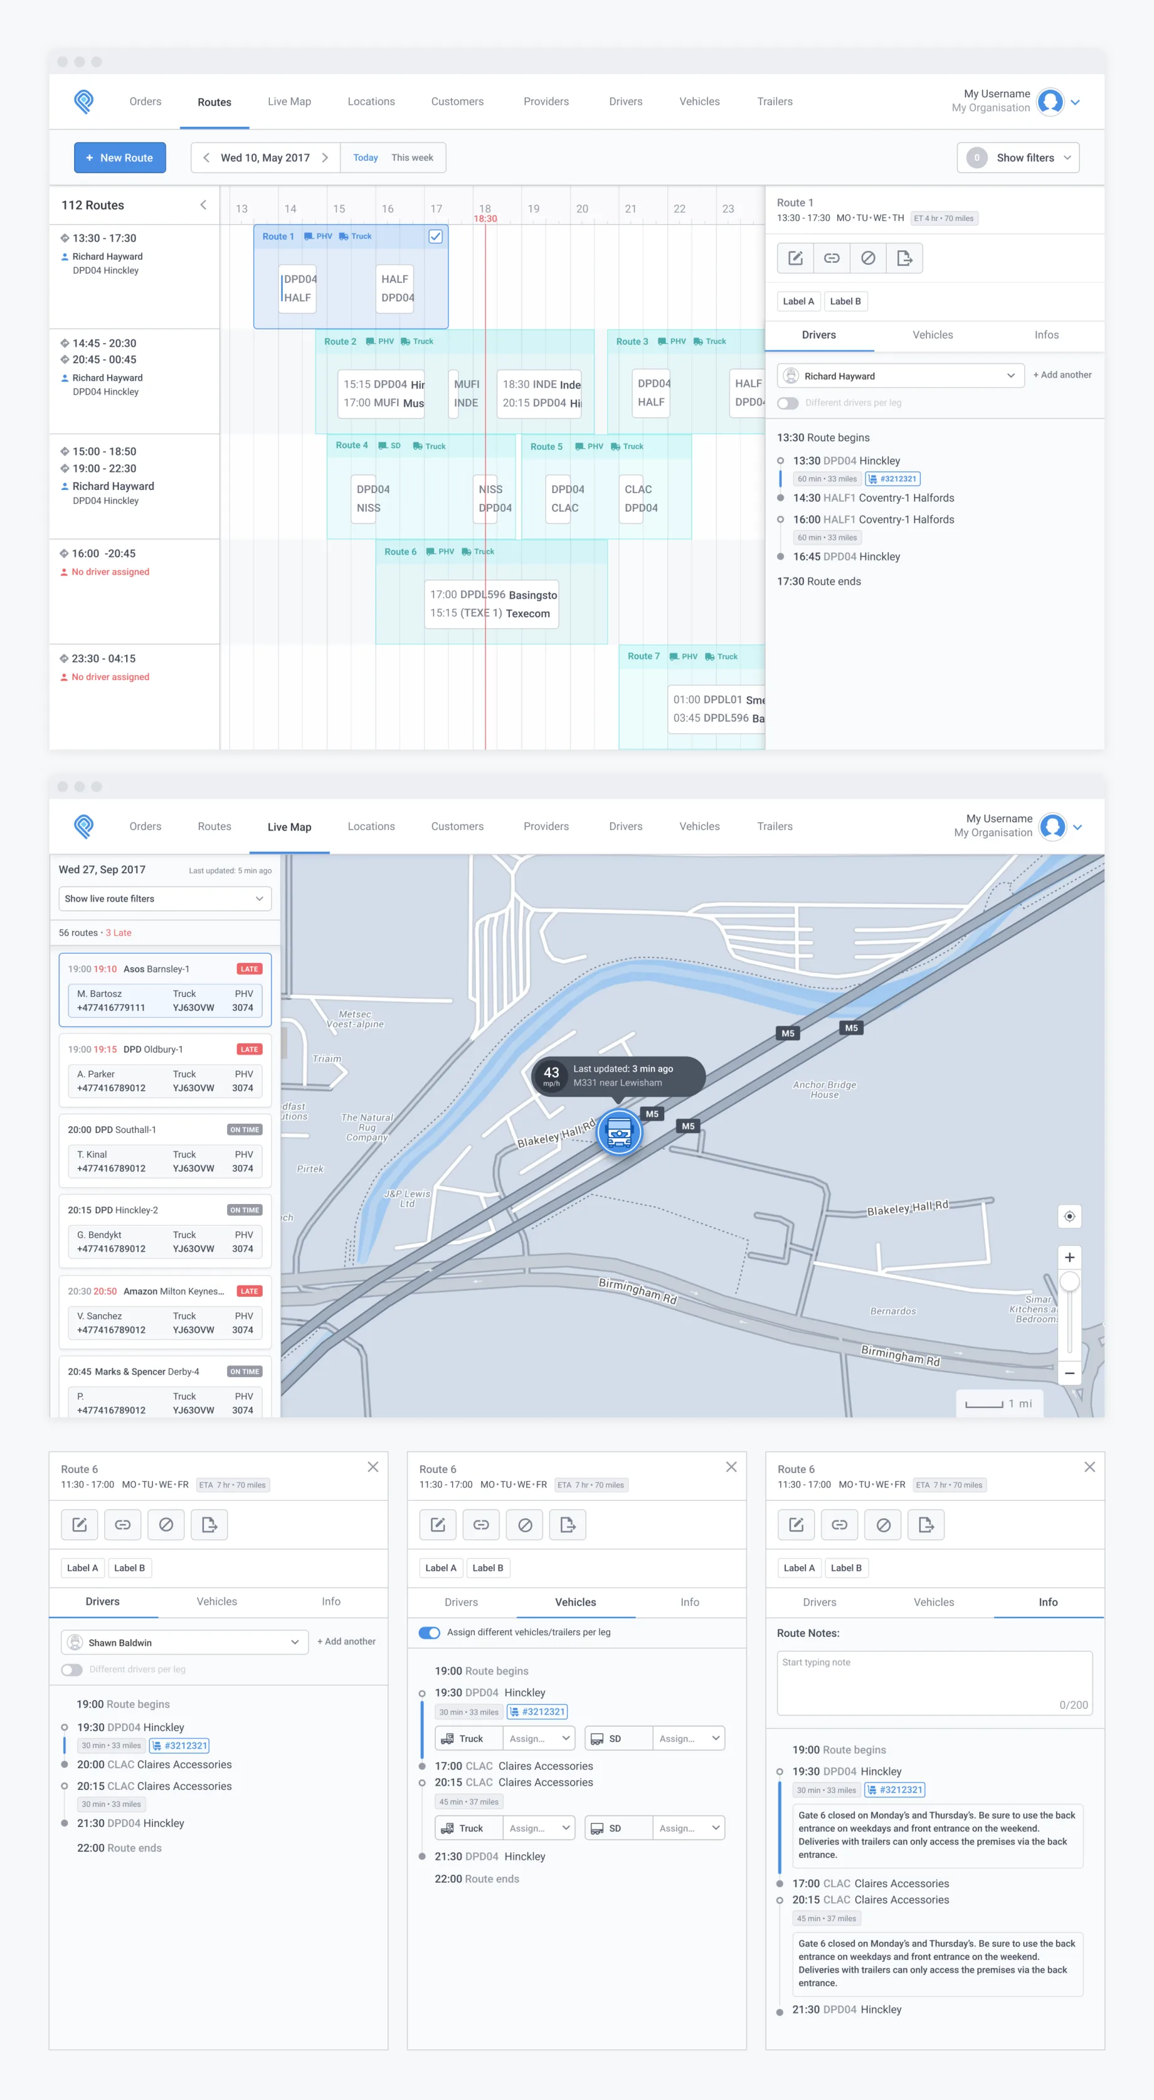This screenshot has height=2100, width=1154.
Task: Click + Add another in Route 1 panel
Action: click(x=1062, y=375)
